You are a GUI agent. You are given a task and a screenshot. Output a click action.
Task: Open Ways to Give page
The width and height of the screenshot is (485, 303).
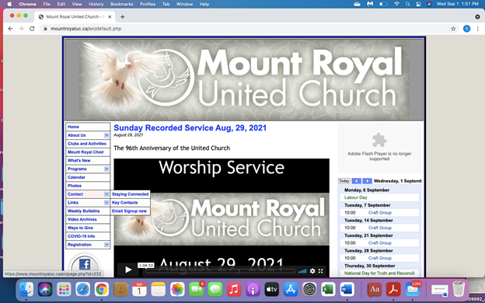tap(88, 228)
